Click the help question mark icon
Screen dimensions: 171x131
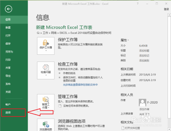(138, 4)
